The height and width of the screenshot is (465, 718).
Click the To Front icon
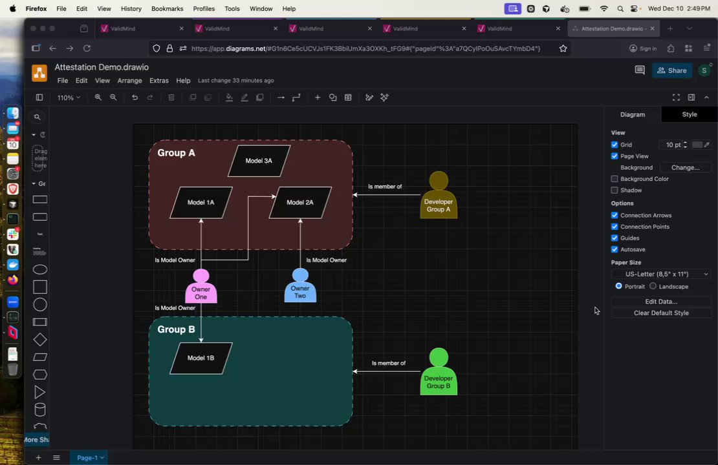[x=193, y=98]
